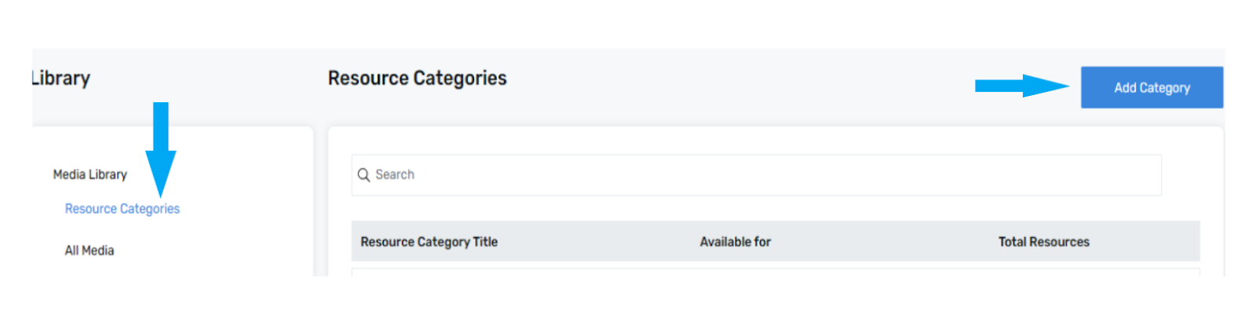This screenshot has height=315, width=1256.
Task: Click the Add Category button
Action: pos(1152,87)
